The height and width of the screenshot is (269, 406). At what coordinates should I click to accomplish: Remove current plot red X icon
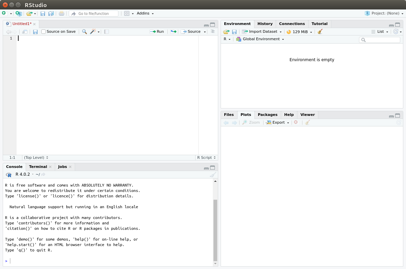click(x=296, y=122)
